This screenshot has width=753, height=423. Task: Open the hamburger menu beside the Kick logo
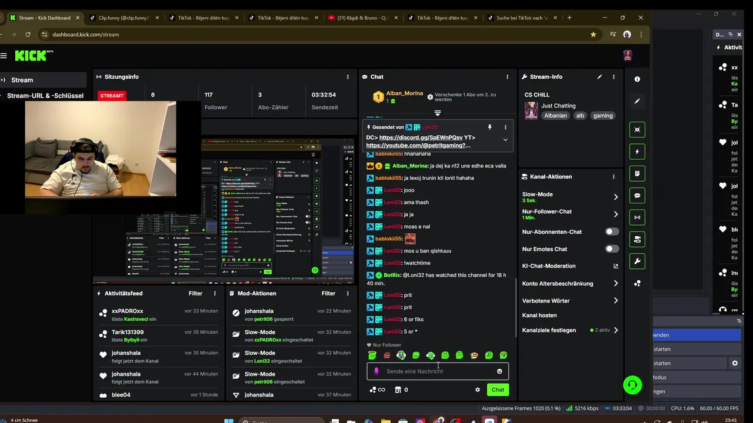click(x=4, y=56)
